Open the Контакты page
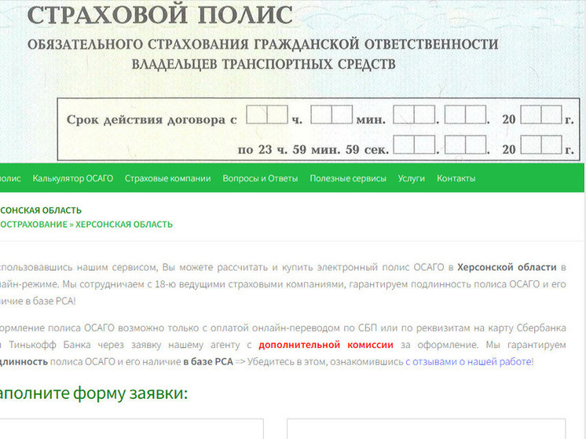 coord(456,178)
